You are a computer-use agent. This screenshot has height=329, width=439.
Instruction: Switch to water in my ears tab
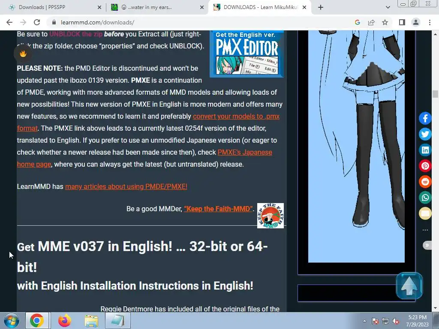pyautogui.click(x=154, y=7)
